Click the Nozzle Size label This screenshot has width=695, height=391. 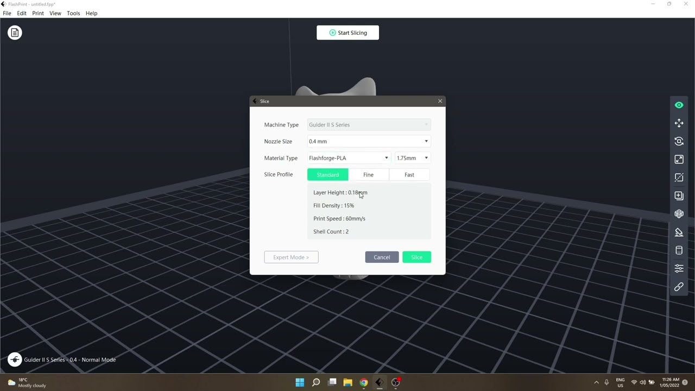(x=278, y=142)
